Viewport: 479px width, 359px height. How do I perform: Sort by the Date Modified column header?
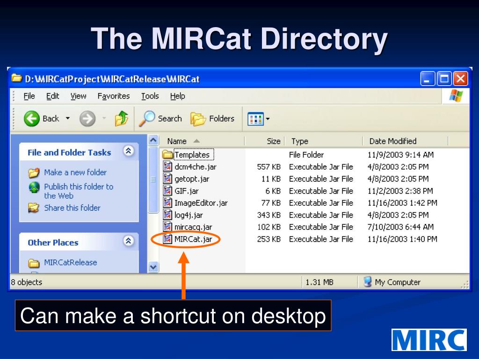click(406, 141)
